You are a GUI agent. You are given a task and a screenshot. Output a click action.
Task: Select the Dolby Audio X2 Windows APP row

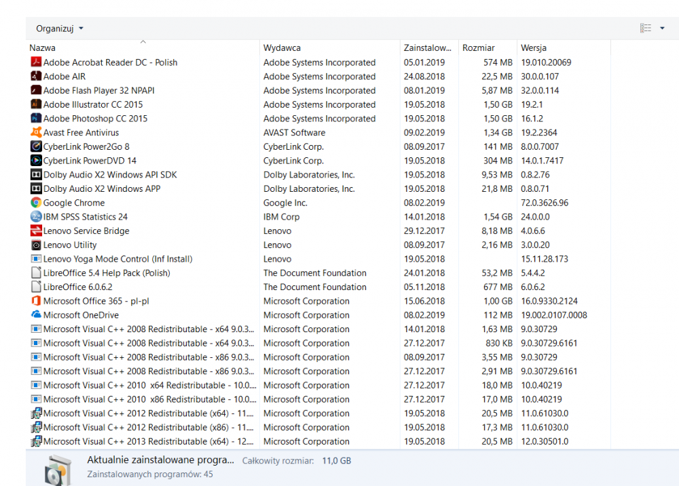point(102,189)
